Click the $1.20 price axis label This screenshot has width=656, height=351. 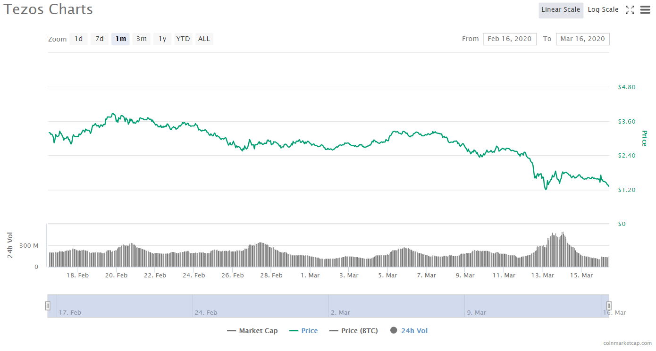tap(627, 190)
